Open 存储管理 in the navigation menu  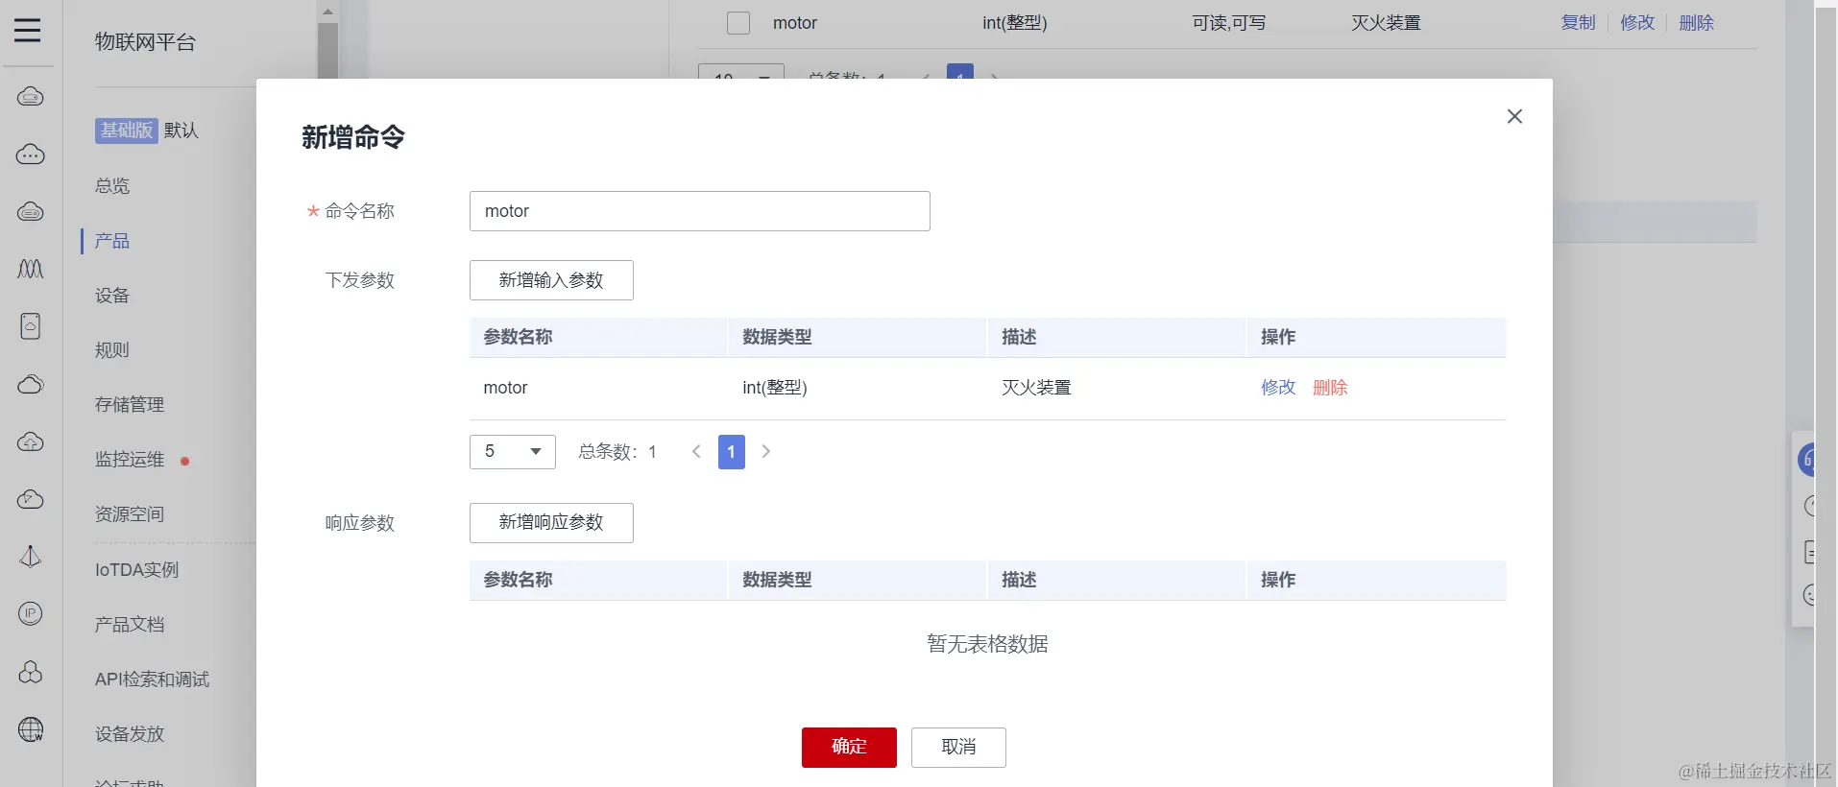pyautogui.click(x=130, y=405)
